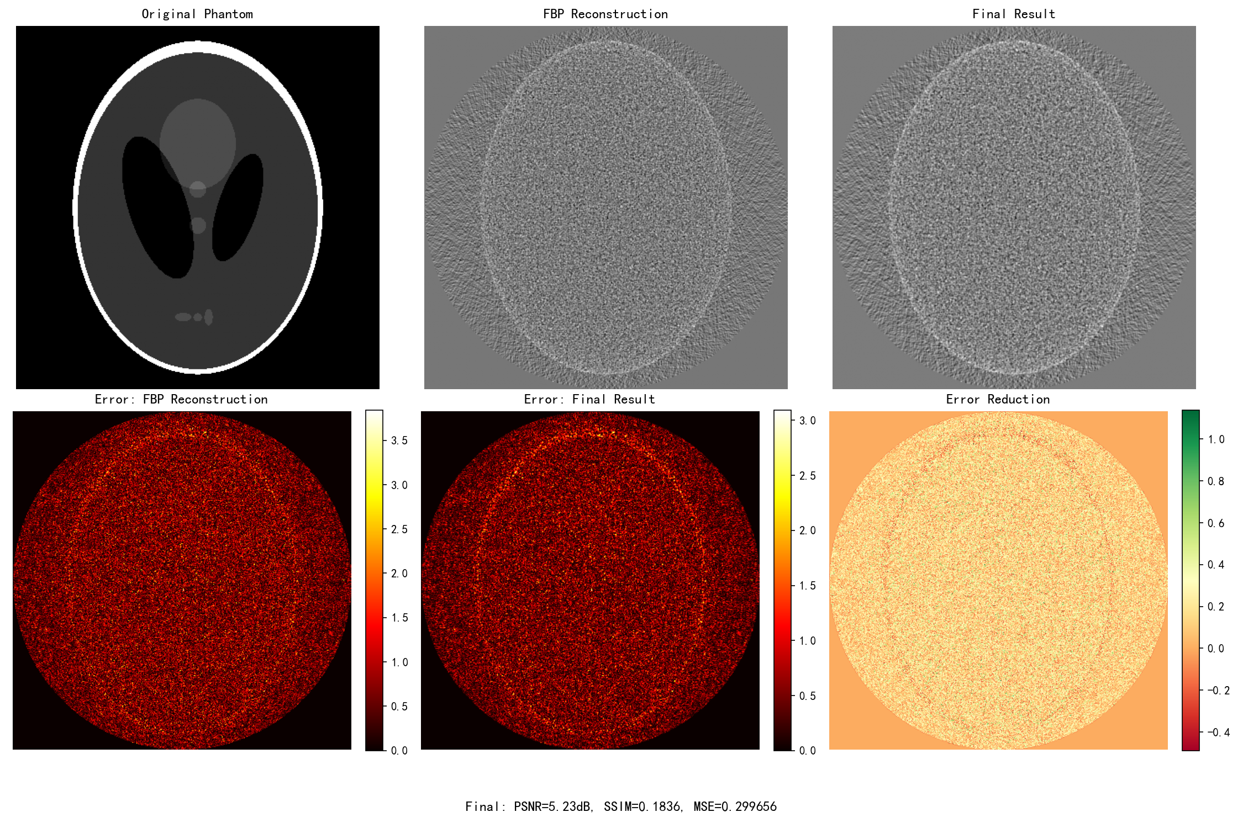Click the PSNR/SSIM/MSE metrics caption
Viewport: 1243px width, 828px height.
coord(621,806)
